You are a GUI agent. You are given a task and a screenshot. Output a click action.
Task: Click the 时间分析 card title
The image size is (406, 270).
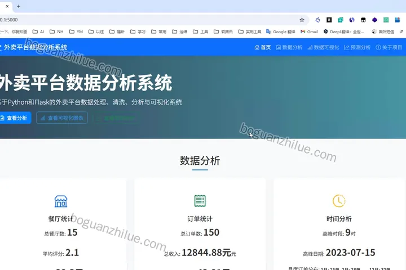pos(339,219)
